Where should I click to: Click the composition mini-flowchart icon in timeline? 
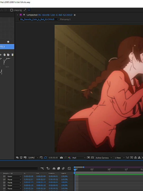pyautogui.click(x=42, y=168)
